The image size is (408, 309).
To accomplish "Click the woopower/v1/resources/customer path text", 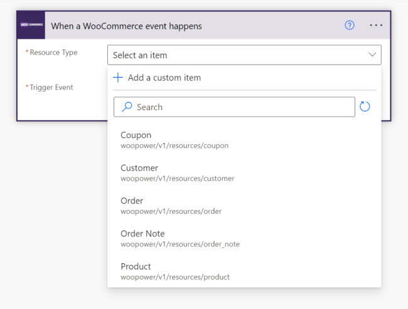I will [x=177, y=179].
